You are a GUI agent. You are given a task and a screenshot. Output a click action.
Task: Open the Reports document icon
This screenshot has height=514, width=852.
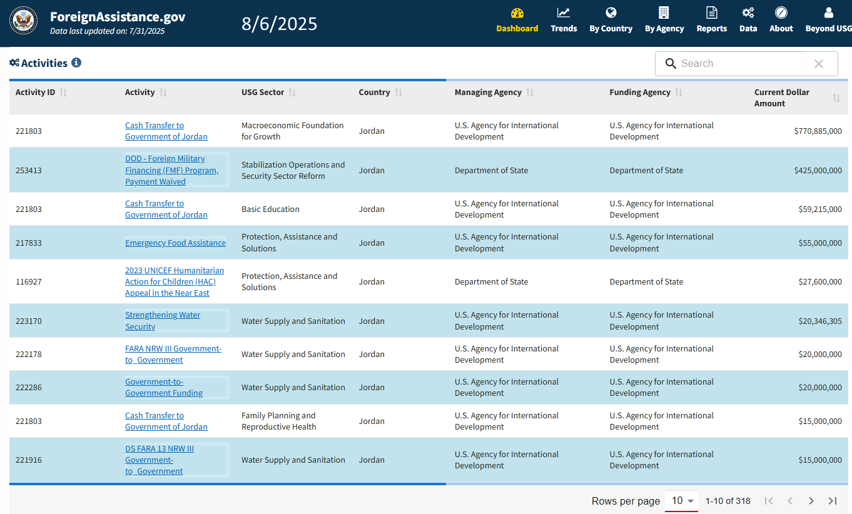[712, 13]
